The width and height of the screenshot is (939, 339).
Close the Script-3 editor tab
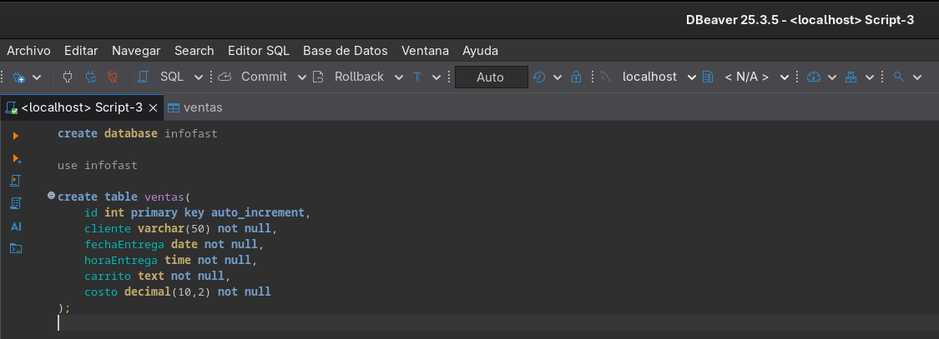153,107
